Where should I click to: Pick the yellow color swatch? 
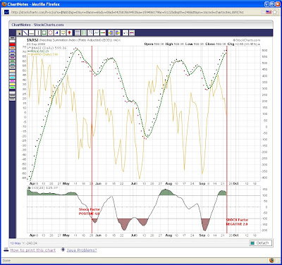12,84
